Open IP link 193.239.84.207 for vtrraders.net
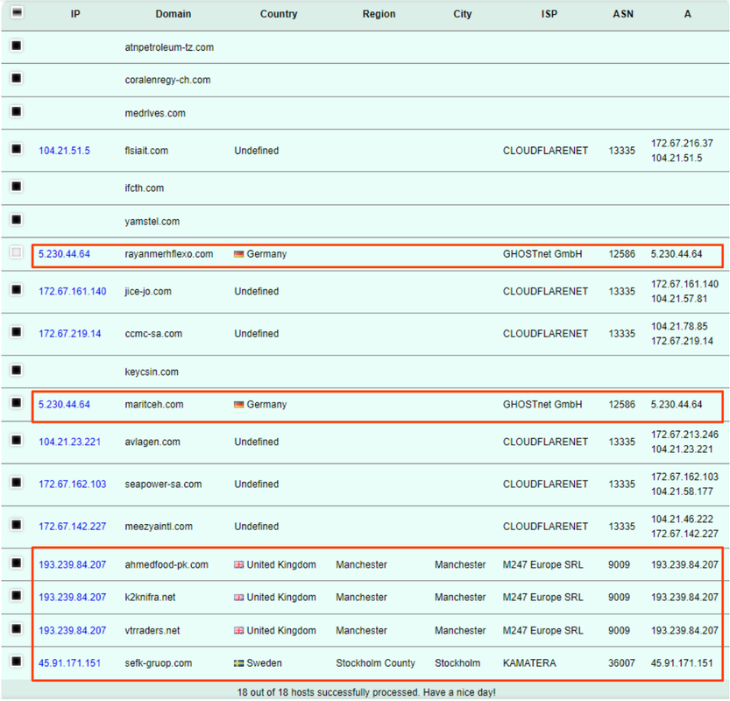Viewport: 730px width, 701px height. pos(72,631)
